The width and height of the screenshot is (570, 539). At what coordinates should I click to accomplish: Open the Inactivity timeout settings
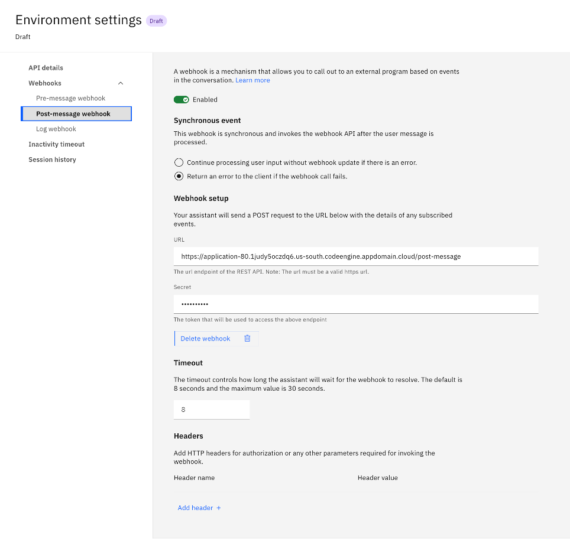point(56,144)
